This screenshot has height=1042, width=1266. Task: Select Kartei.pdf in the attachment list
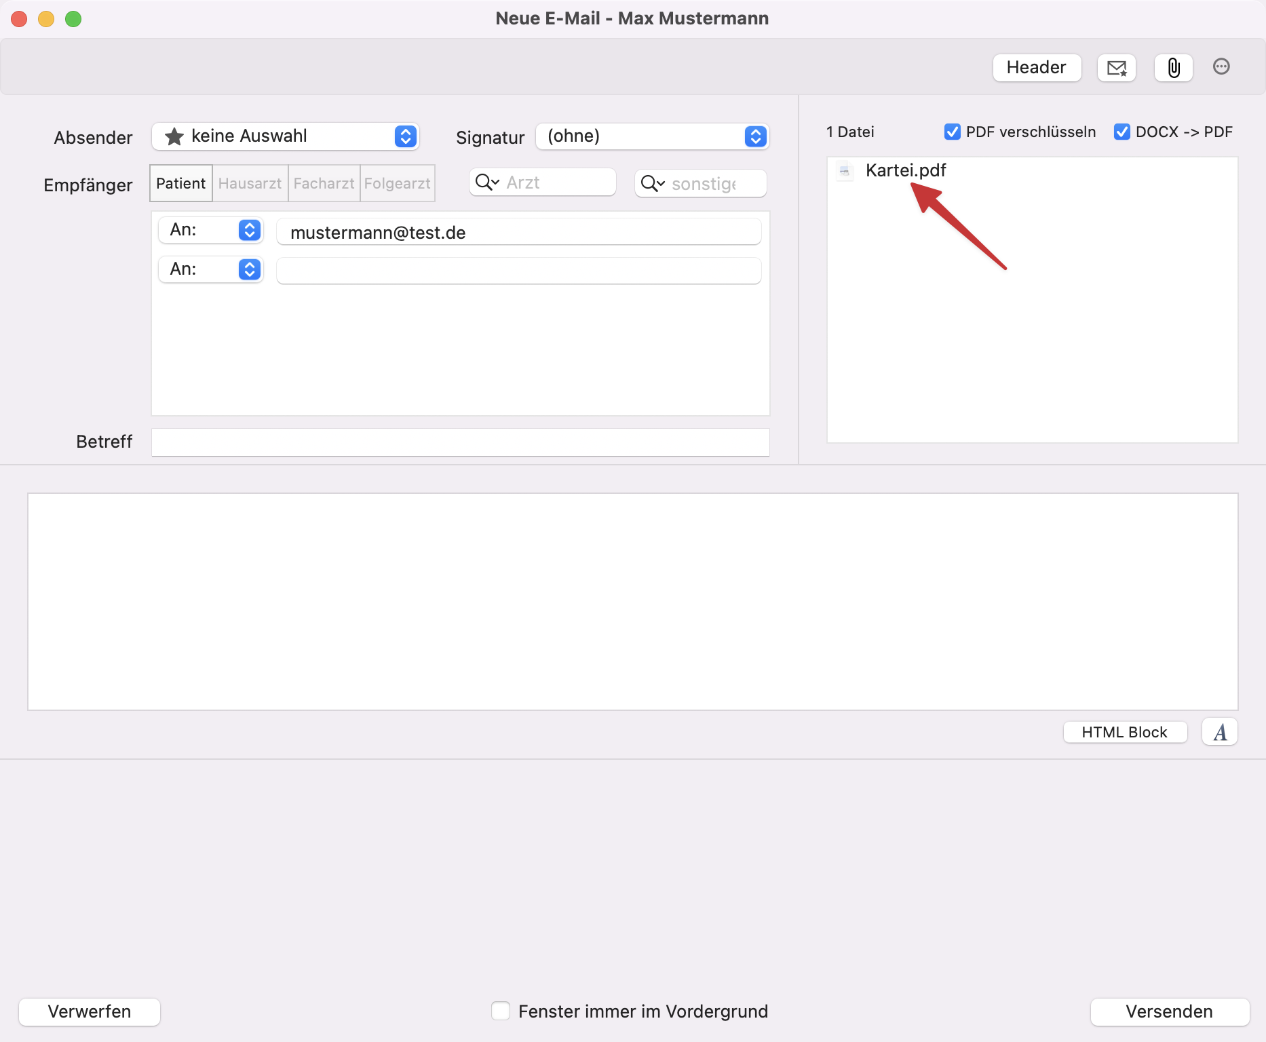[905, 170]
